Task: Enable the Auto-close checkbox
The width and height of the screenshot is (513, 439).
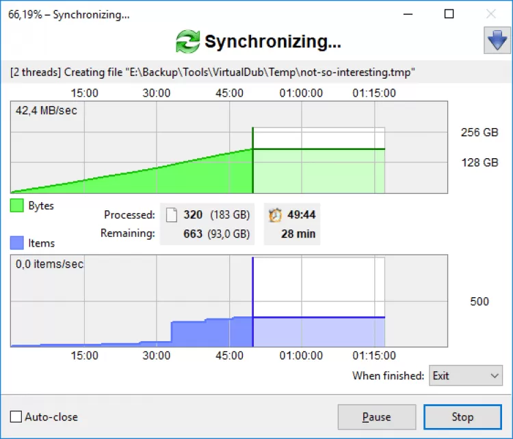Action: coord(16,416)
